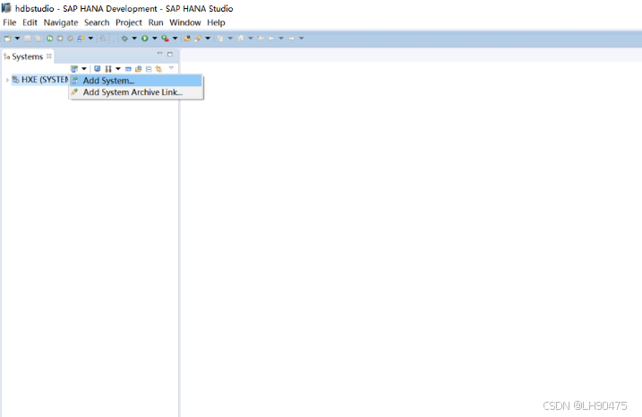This screenshot has width=642, height=417.
Task: Click the orange folder icon in Systems toolbar
Action: pyautogui.click(x=139, y=69)
